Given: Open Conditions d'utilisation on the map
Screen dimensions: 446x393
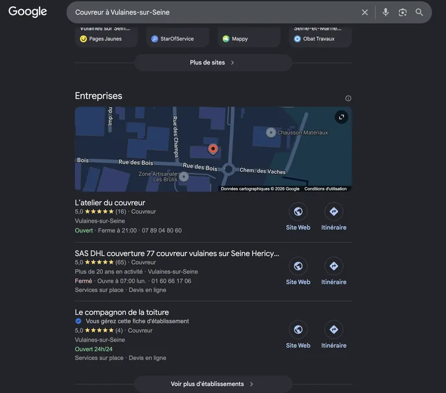Looking at the screenshot, I should pyautogui.click(x=325, y=188).
